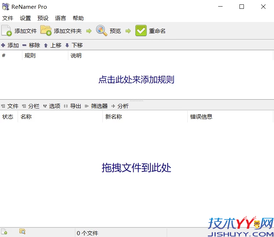Sort by the 状态 column header
274x237 pixels.
point(9,116)
